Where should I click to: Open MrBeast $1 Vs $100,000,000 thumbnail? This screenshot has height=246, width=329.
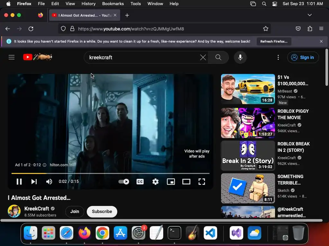pyautogui.click(x=248, y=89)
